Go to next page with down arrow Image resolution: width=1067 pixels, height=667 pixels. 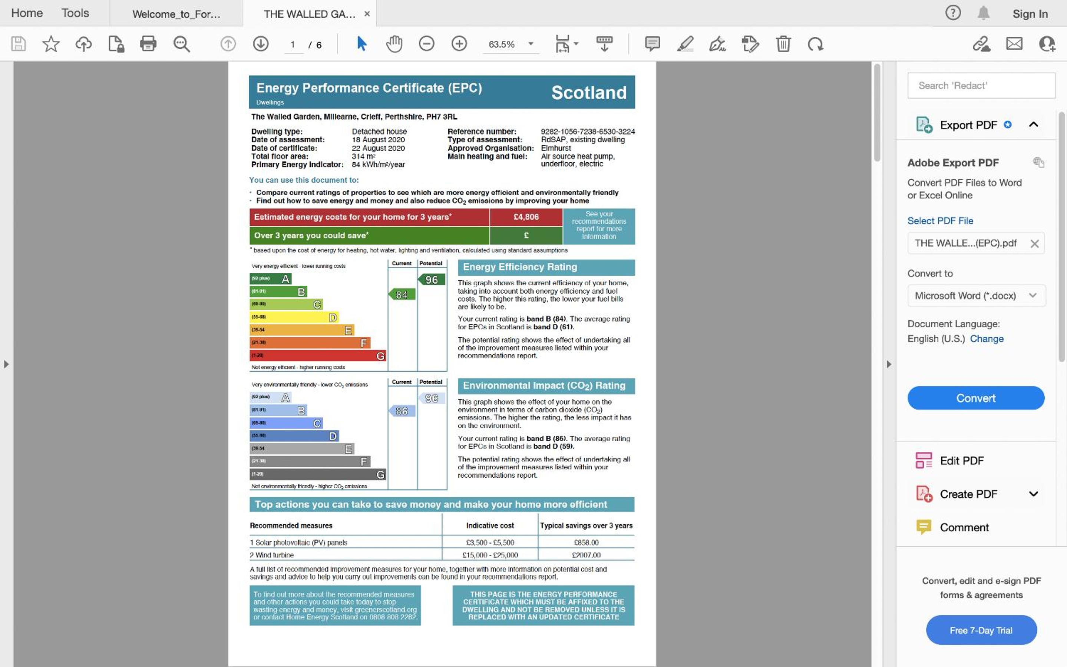[261, 44]
